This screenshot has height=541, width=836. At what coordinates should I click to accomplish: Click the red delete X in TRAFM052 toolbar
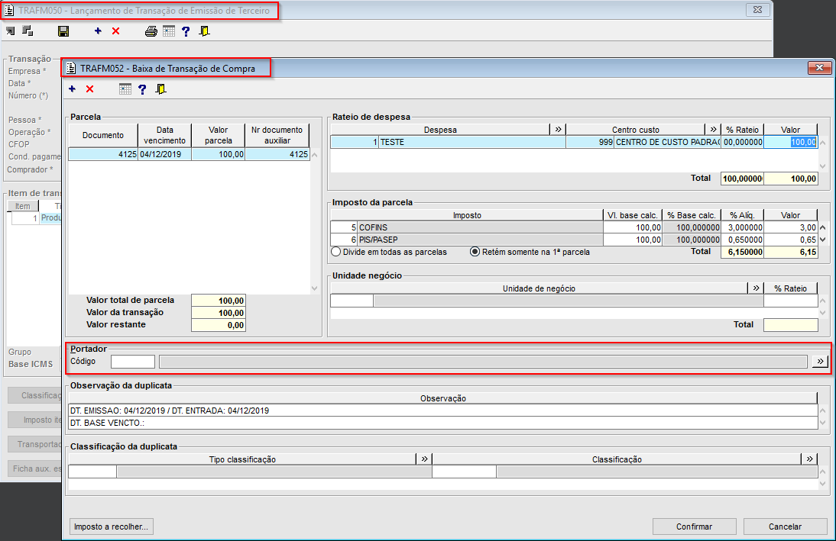pyautogui.click(x=89, y=89)
